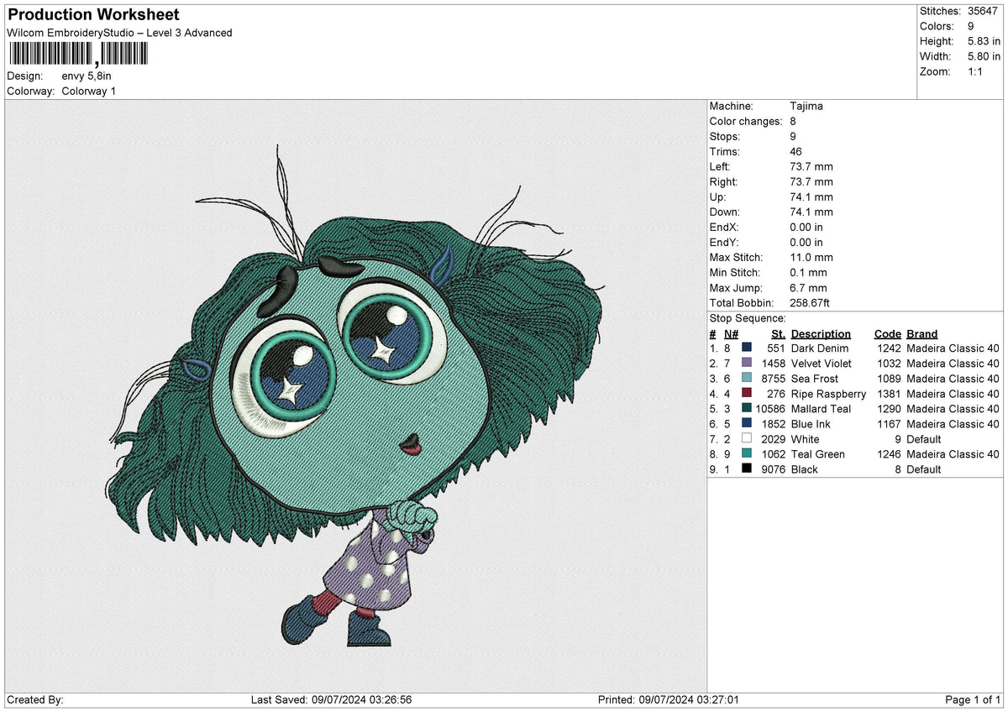Click the thread code '1242'
This screenshot has height=712, width=1008.
coord(889,348)
